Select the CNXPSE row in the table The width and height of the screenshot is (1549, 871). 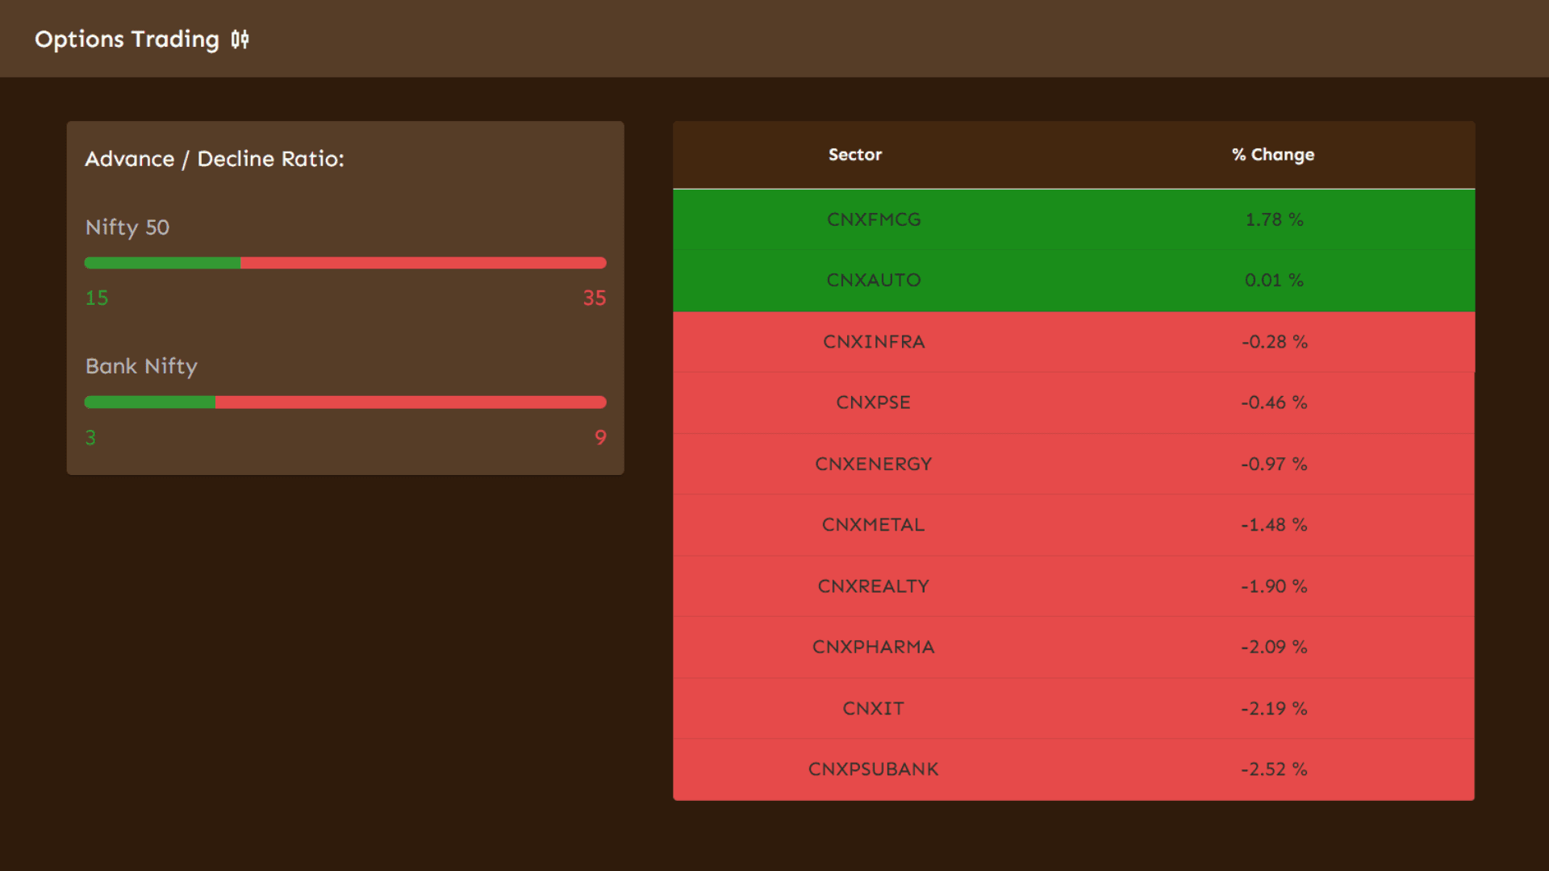[874, 402]
